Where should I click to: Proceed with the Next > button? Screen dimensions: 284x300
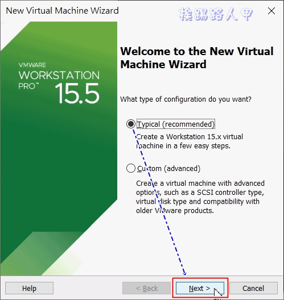[200, 288]
